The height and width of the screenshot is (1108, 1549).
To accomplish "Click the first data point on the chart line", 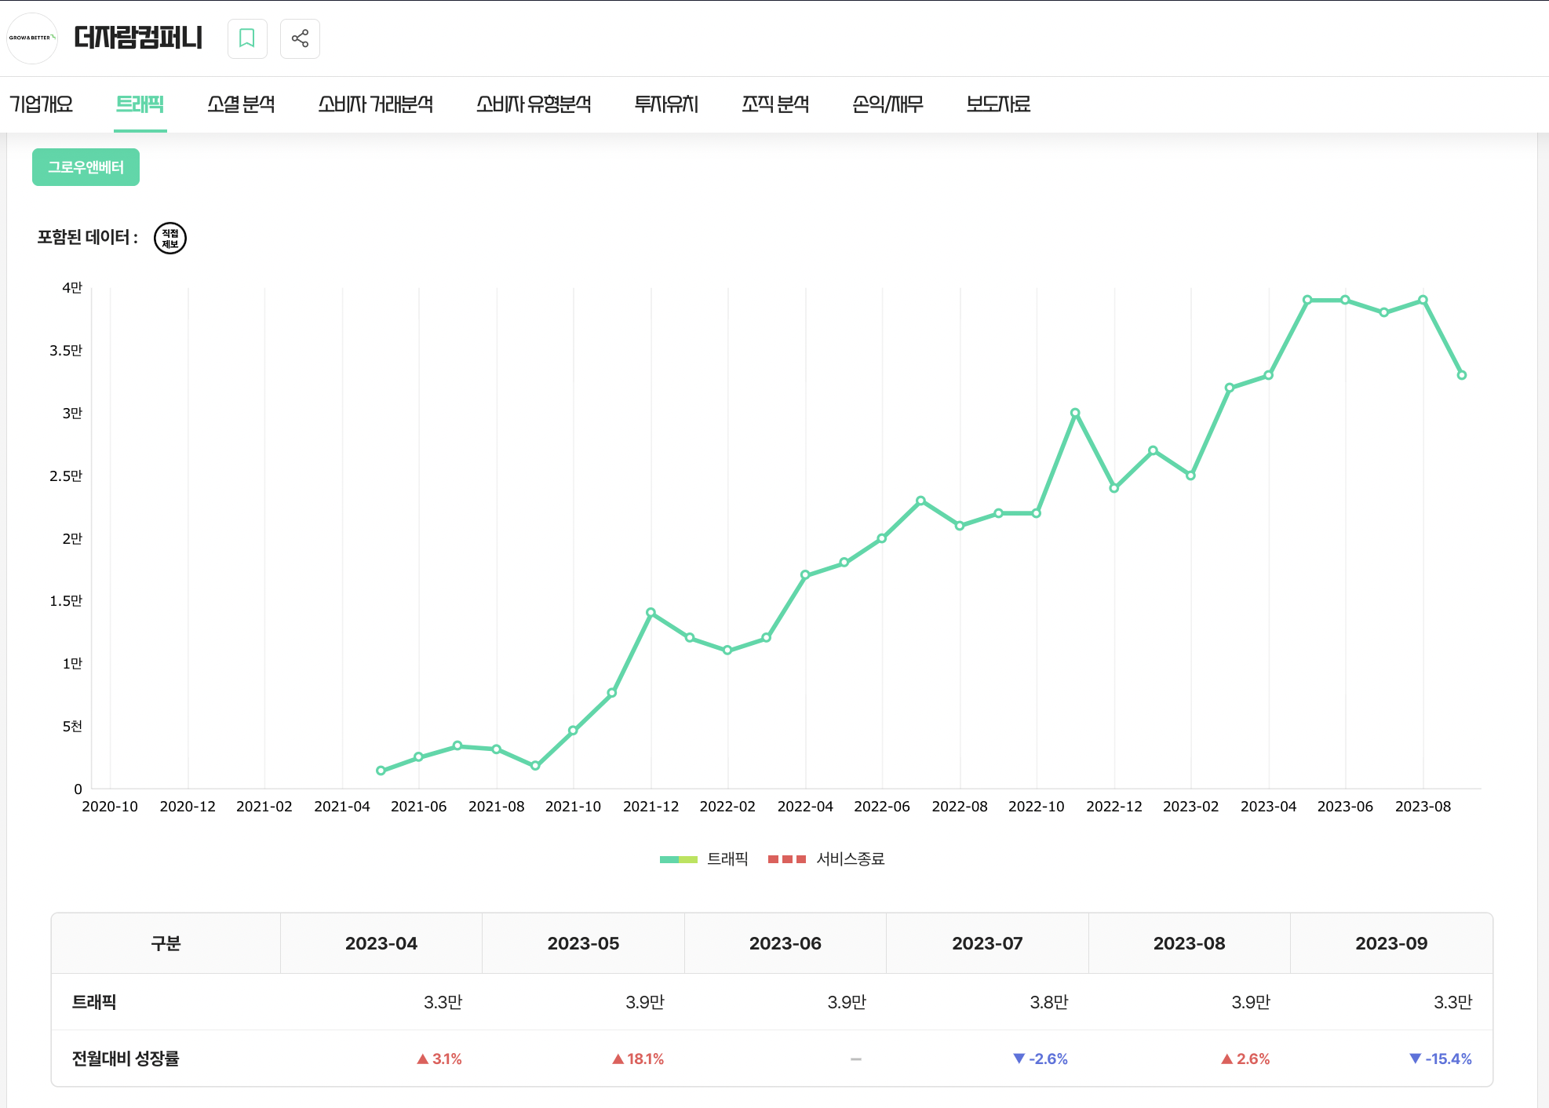I will point(381,771).
